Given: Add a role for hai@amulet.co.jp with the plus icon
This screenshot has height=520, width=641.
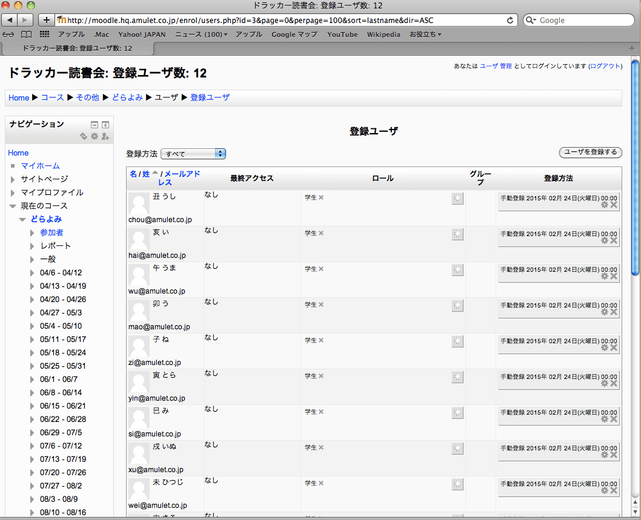Looking at the screenshot, I should pyautogui.click(x=457, y=234).
